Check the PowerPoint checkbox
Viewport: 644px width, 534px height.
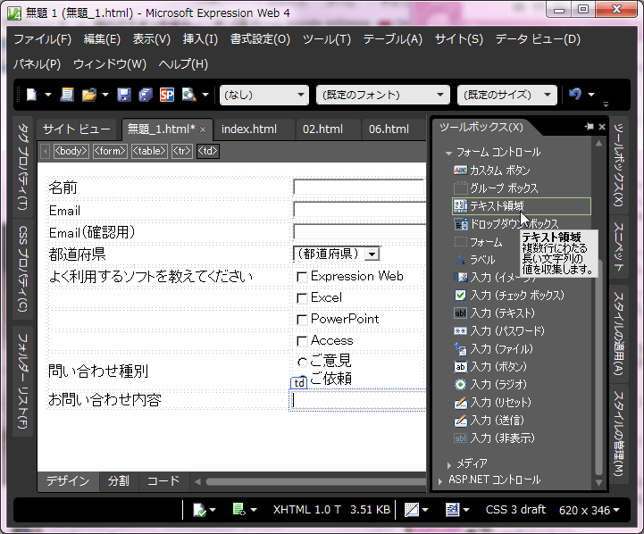[x=302, y=320]
